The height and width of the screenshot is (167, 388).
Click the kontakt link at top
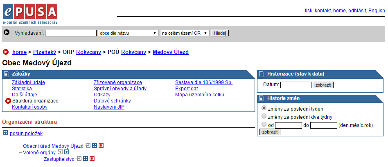click(323, 11)
